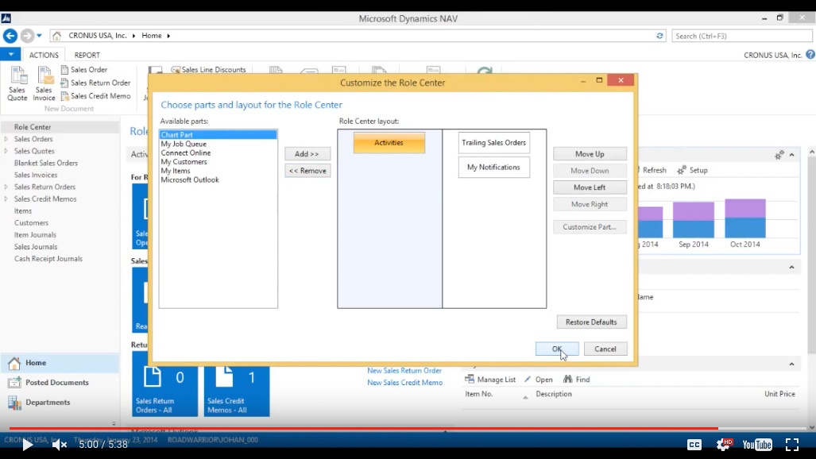Select My Job Queue part
The height and width of the screenshot is (459, 816).
184,145
